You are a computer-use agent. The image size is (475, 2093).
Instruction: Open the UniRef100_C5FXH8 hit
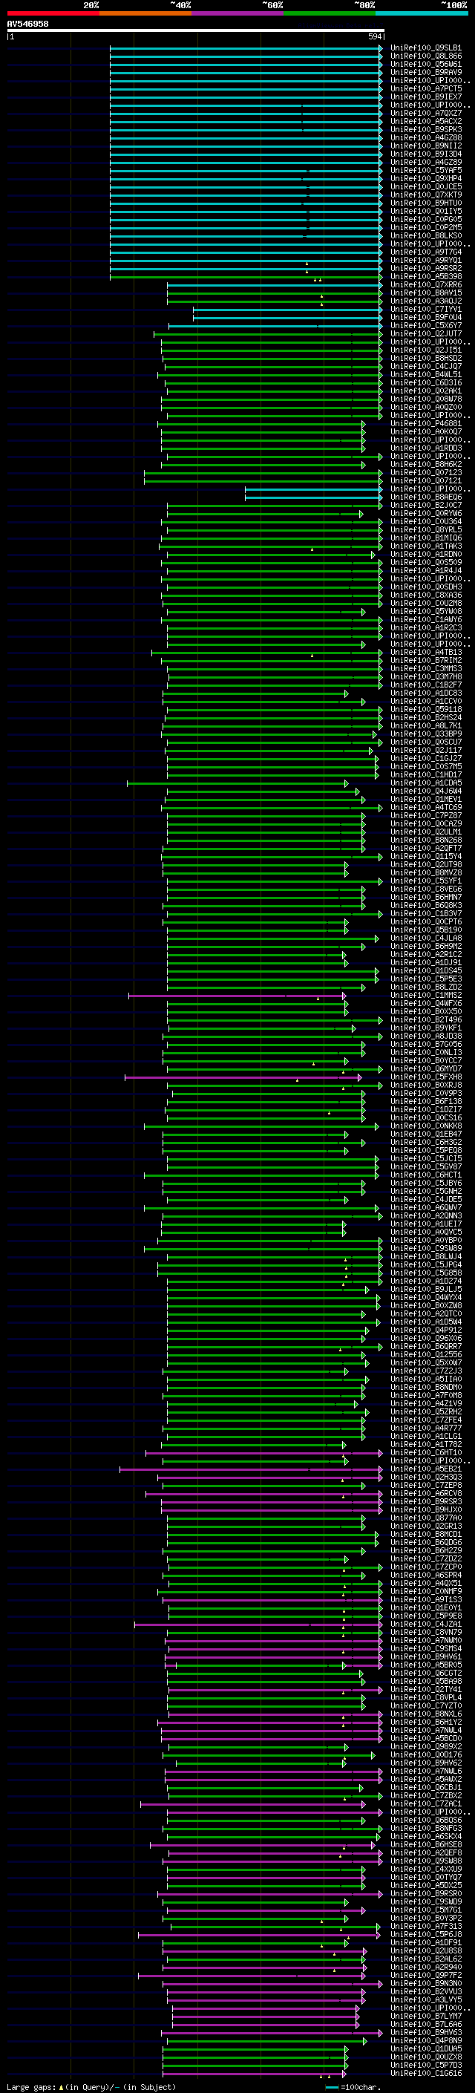point(426,1077)
